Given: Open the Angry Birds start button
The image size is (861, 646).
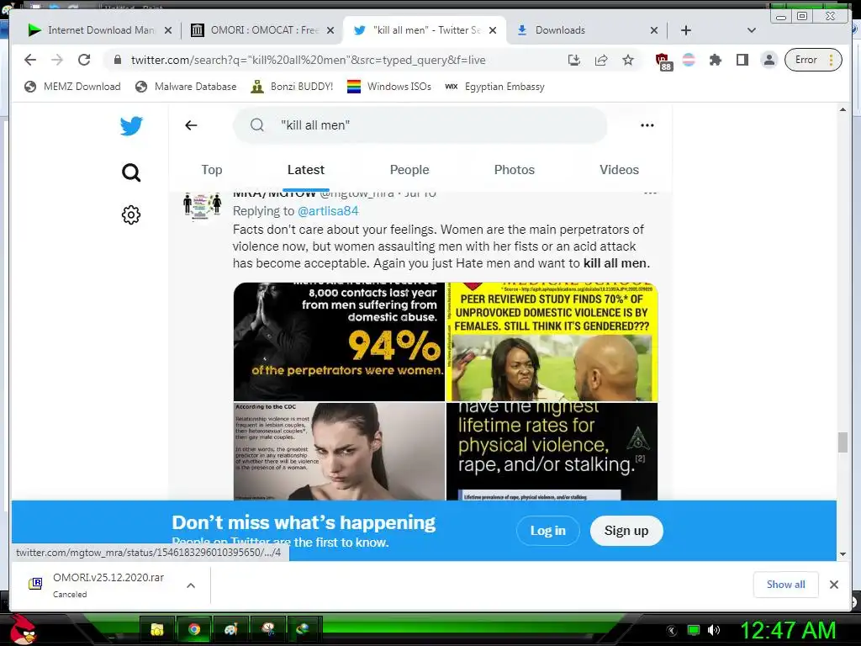Looking at the screenshot, I should pos(23,629).
